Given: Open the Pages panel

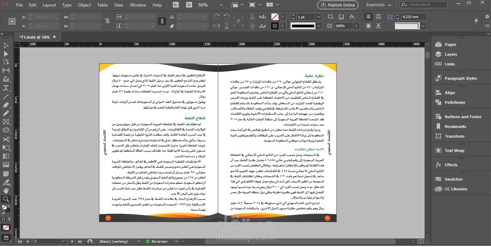Looking at the screenshot, I should pyautogui.click(x=450, y=45).
